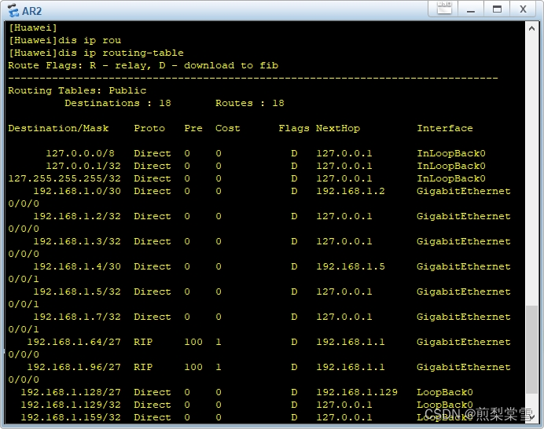544x429 pixels.
Task: Click preference '100' in the 192.168.1.64/27 row
Action: [193, 342]
